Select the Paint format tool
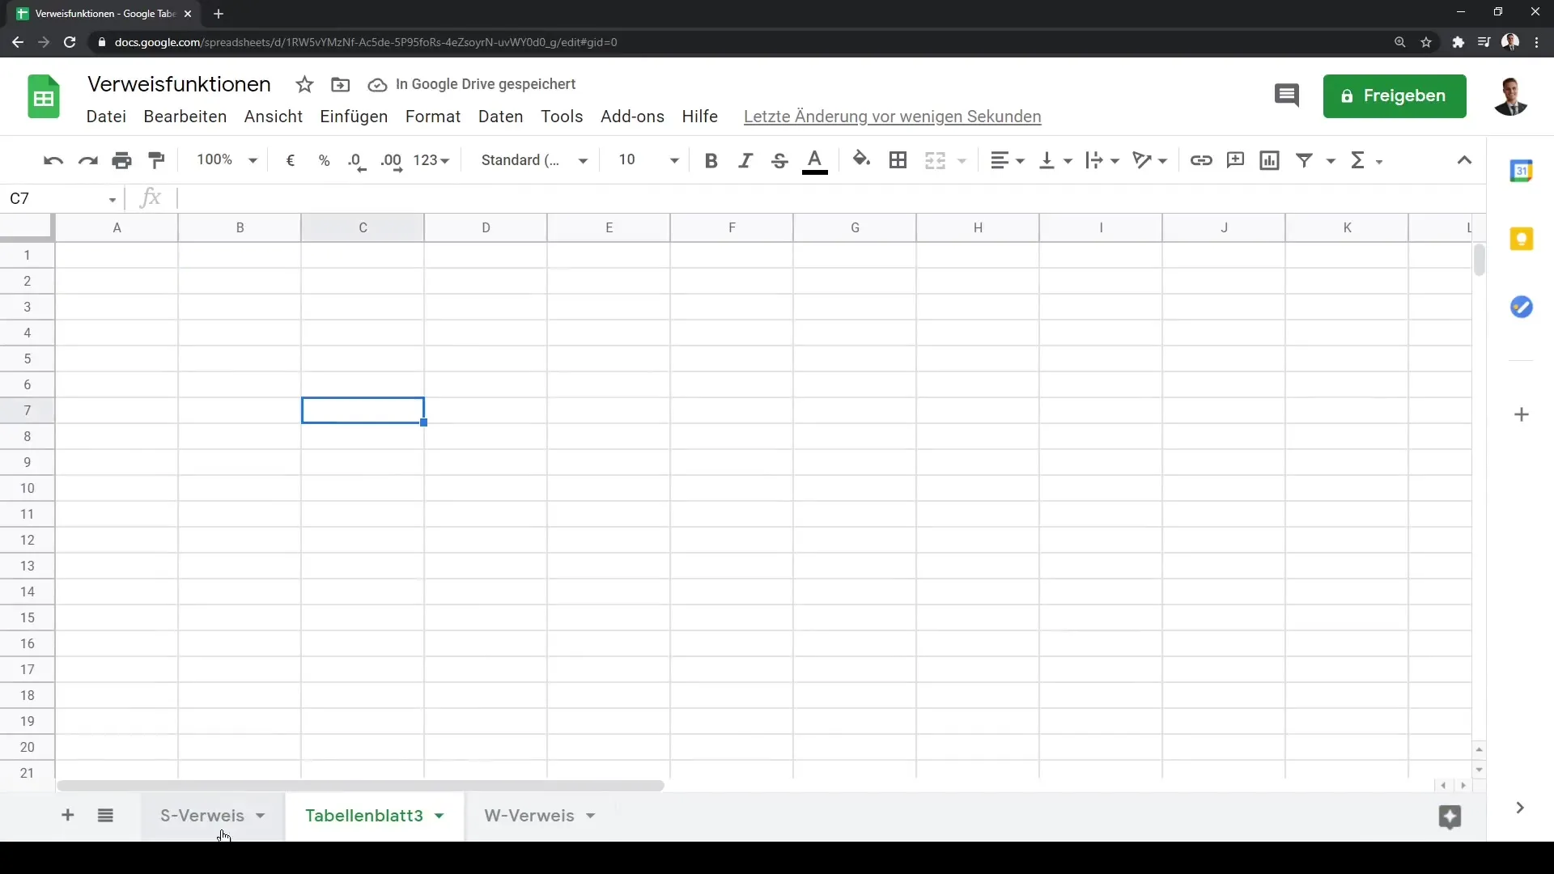The width and height of the screenshot is (1554, 874). pos(157,160)
